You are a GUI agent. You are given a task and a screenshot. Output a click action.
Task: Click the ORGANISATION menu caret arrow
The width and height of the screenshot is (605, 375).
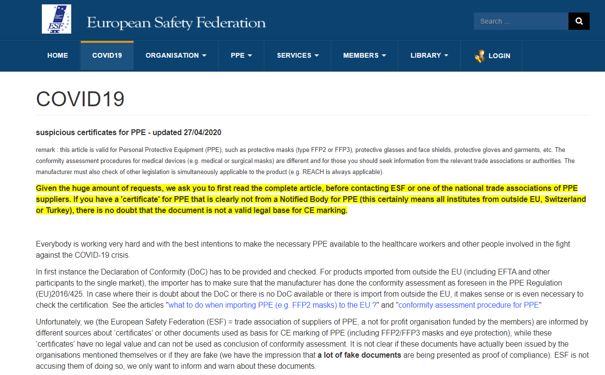pos(204,56)
